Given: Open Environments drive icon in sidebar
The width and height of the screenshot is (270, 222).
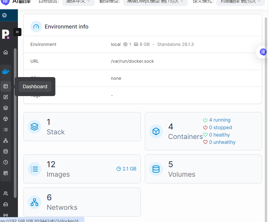Looking at the screenshot, I should coord(6,204).
